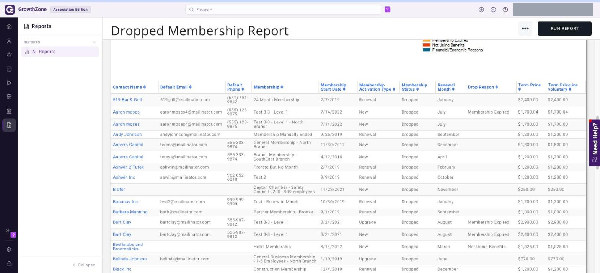Collapse the REPORTS section chevron
Image resolution: width=600 pixels, height=273 pixels.
click(x=95, y=42)
